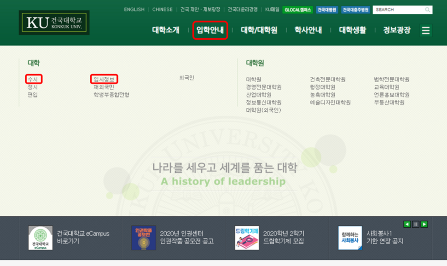The image size is (447, 266).
Task: Switch to the ENGLISH site
Action: 134,10
